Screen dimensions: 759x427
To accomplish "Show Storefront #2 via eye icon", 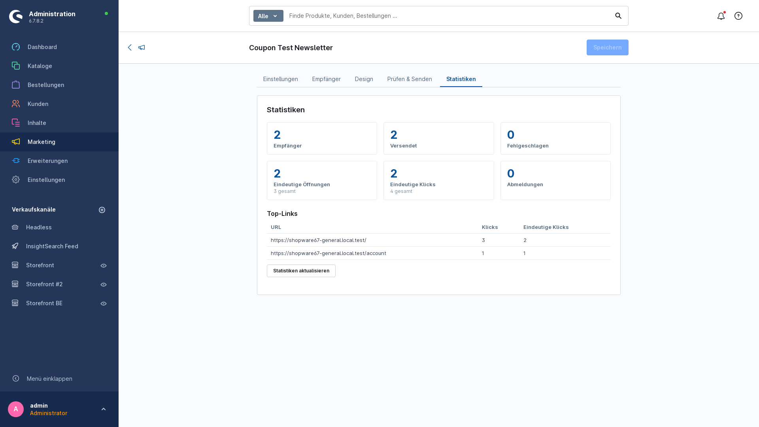I will pyautogui.click(x=104, y=285).
